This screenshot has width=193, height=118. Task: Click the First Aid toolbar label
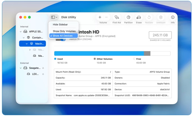(x=117, y=23)
